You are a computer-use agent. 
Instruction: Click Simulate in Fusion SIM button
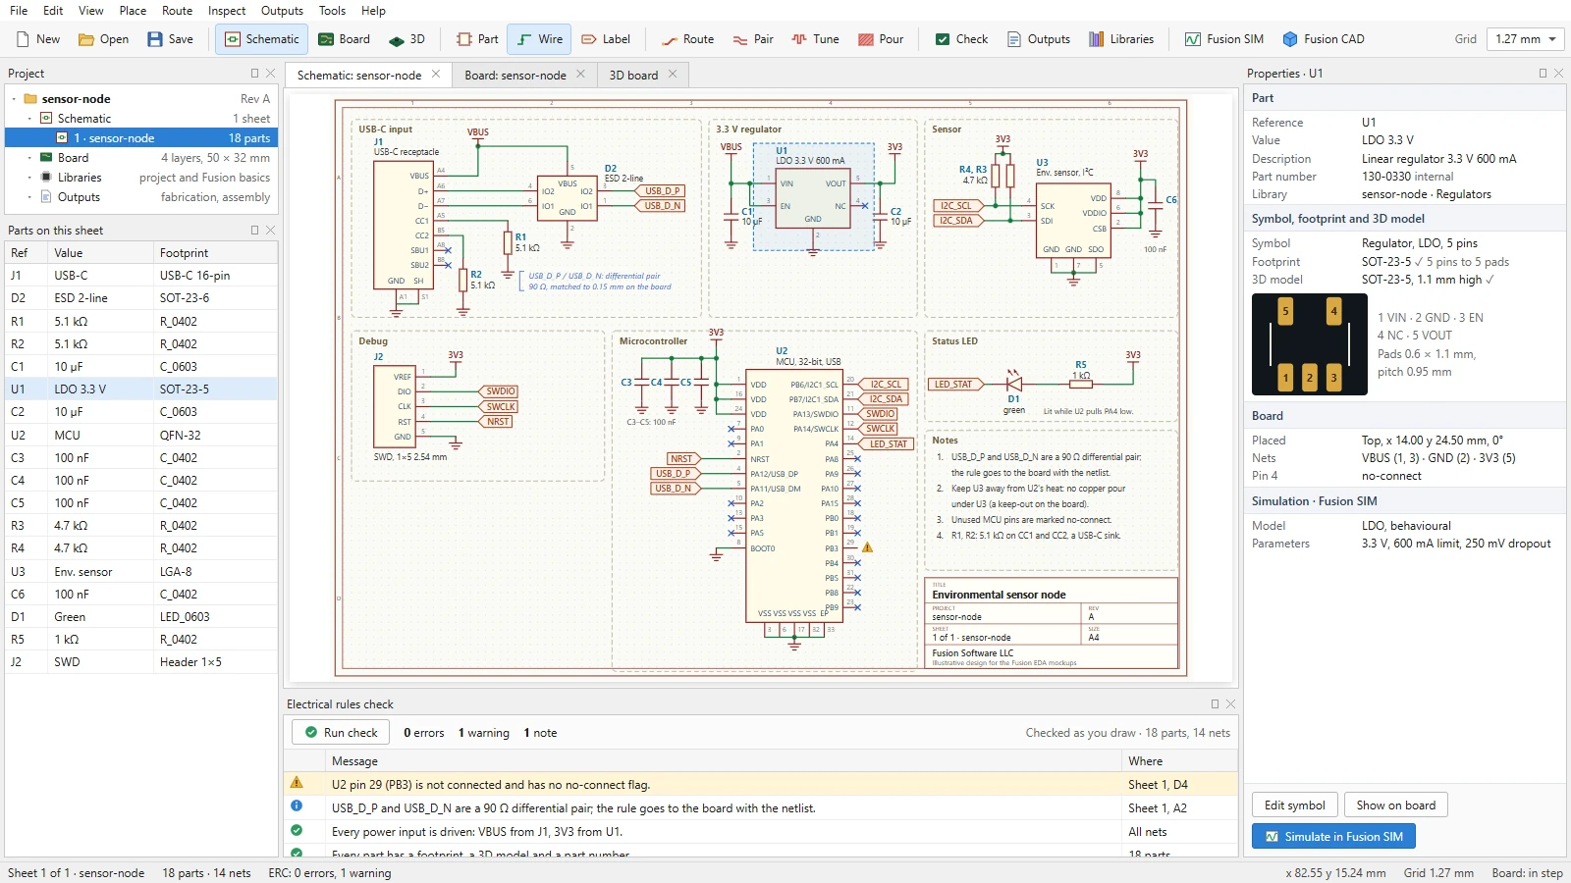1333,837
